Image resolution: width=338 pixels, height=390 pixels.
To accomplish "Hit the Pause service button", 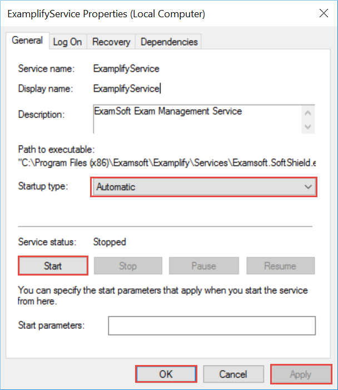I will (203, 266).
